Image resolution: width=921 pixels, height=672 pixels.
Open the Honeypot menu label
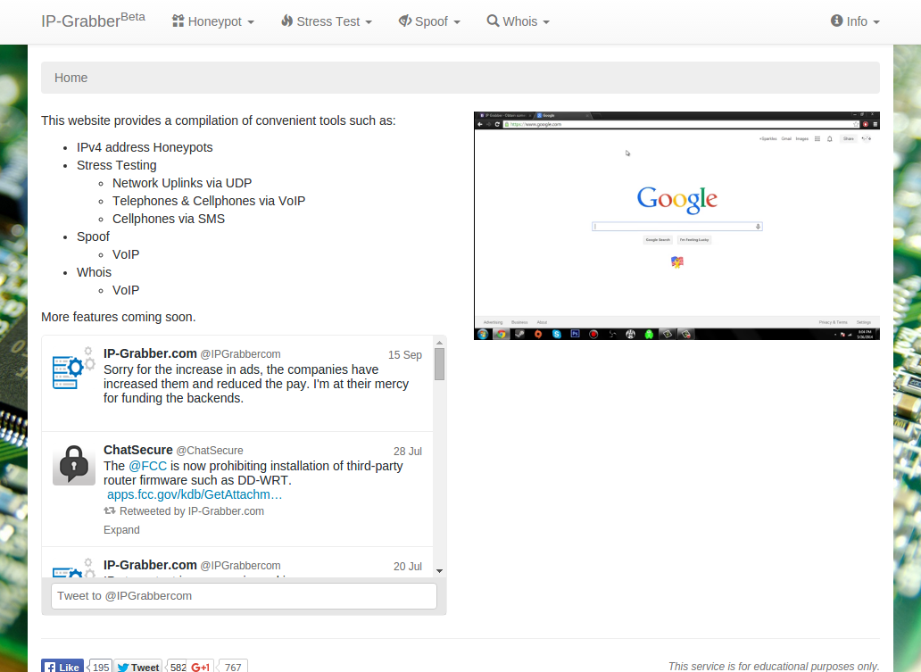214,21
